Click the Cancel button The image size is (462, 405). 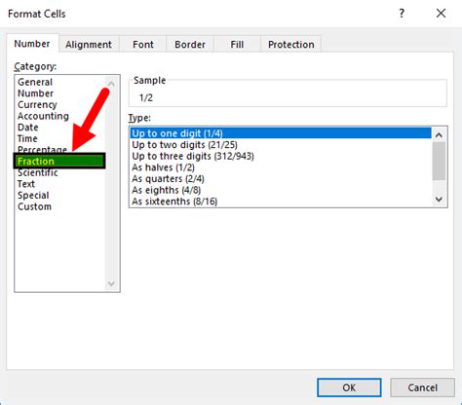pyautogui.click(x=423, y=387)
